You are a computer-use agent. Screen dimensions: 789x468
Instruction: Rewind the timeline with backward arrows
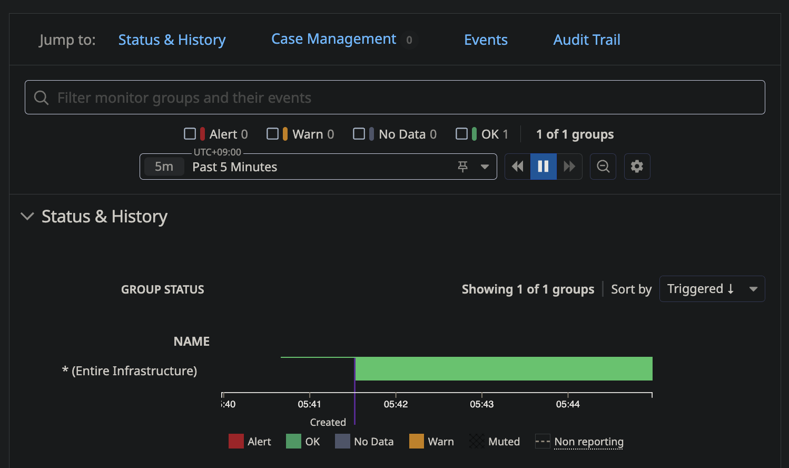pyautogui.click(x=517, y=166)
